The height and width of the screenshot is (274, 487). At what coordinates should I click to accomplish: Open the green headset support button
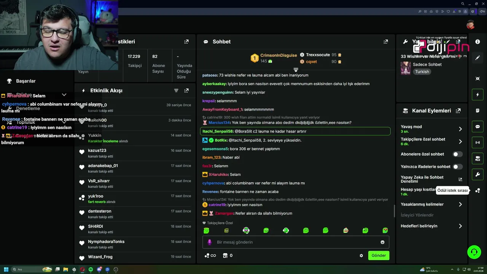(474, 252)
